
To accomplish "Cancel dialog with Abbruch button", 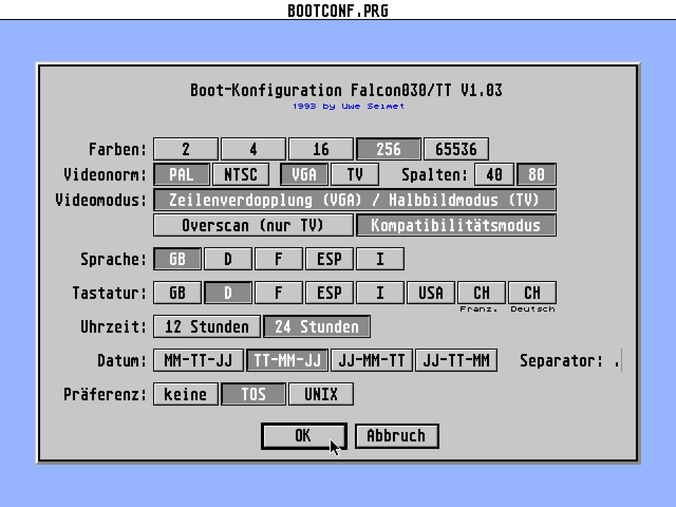I will click(x=397, y=436).
